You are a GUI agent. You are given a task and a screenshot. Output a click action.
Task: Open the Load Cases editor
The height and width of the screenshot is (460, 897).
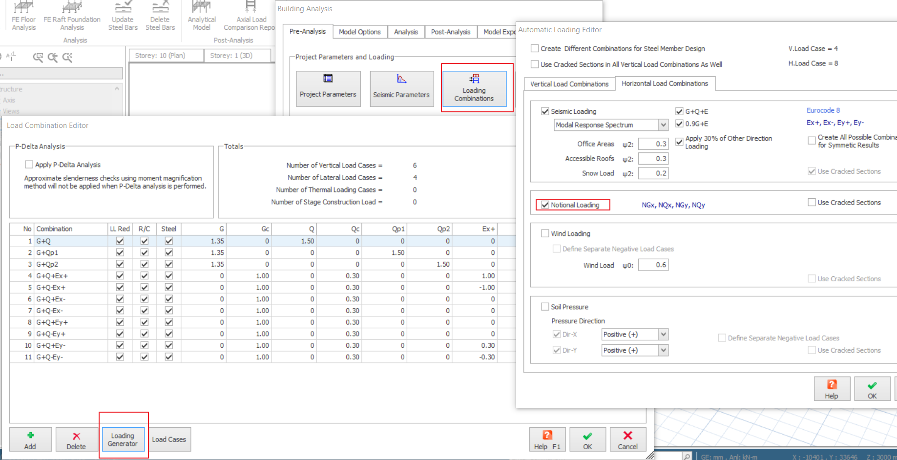pos(169,439)
